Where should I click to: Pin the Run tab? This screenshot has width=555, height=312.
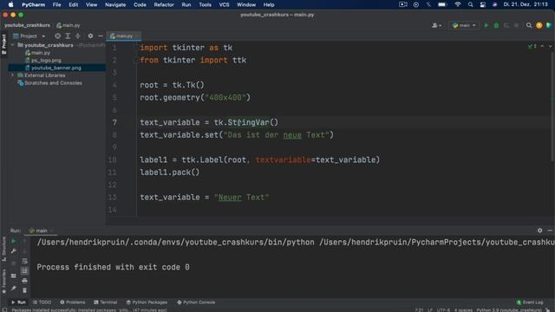tap(14, 289)
